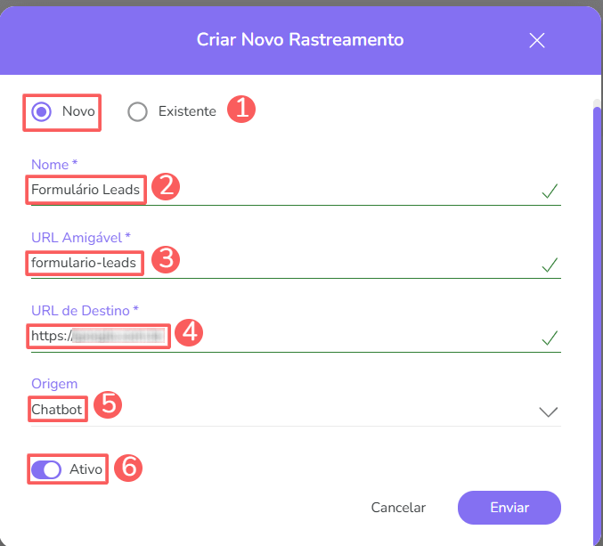This screenshot has width=603, height=546.
Task: Select the Novo radio option
Action: (41, 111)
